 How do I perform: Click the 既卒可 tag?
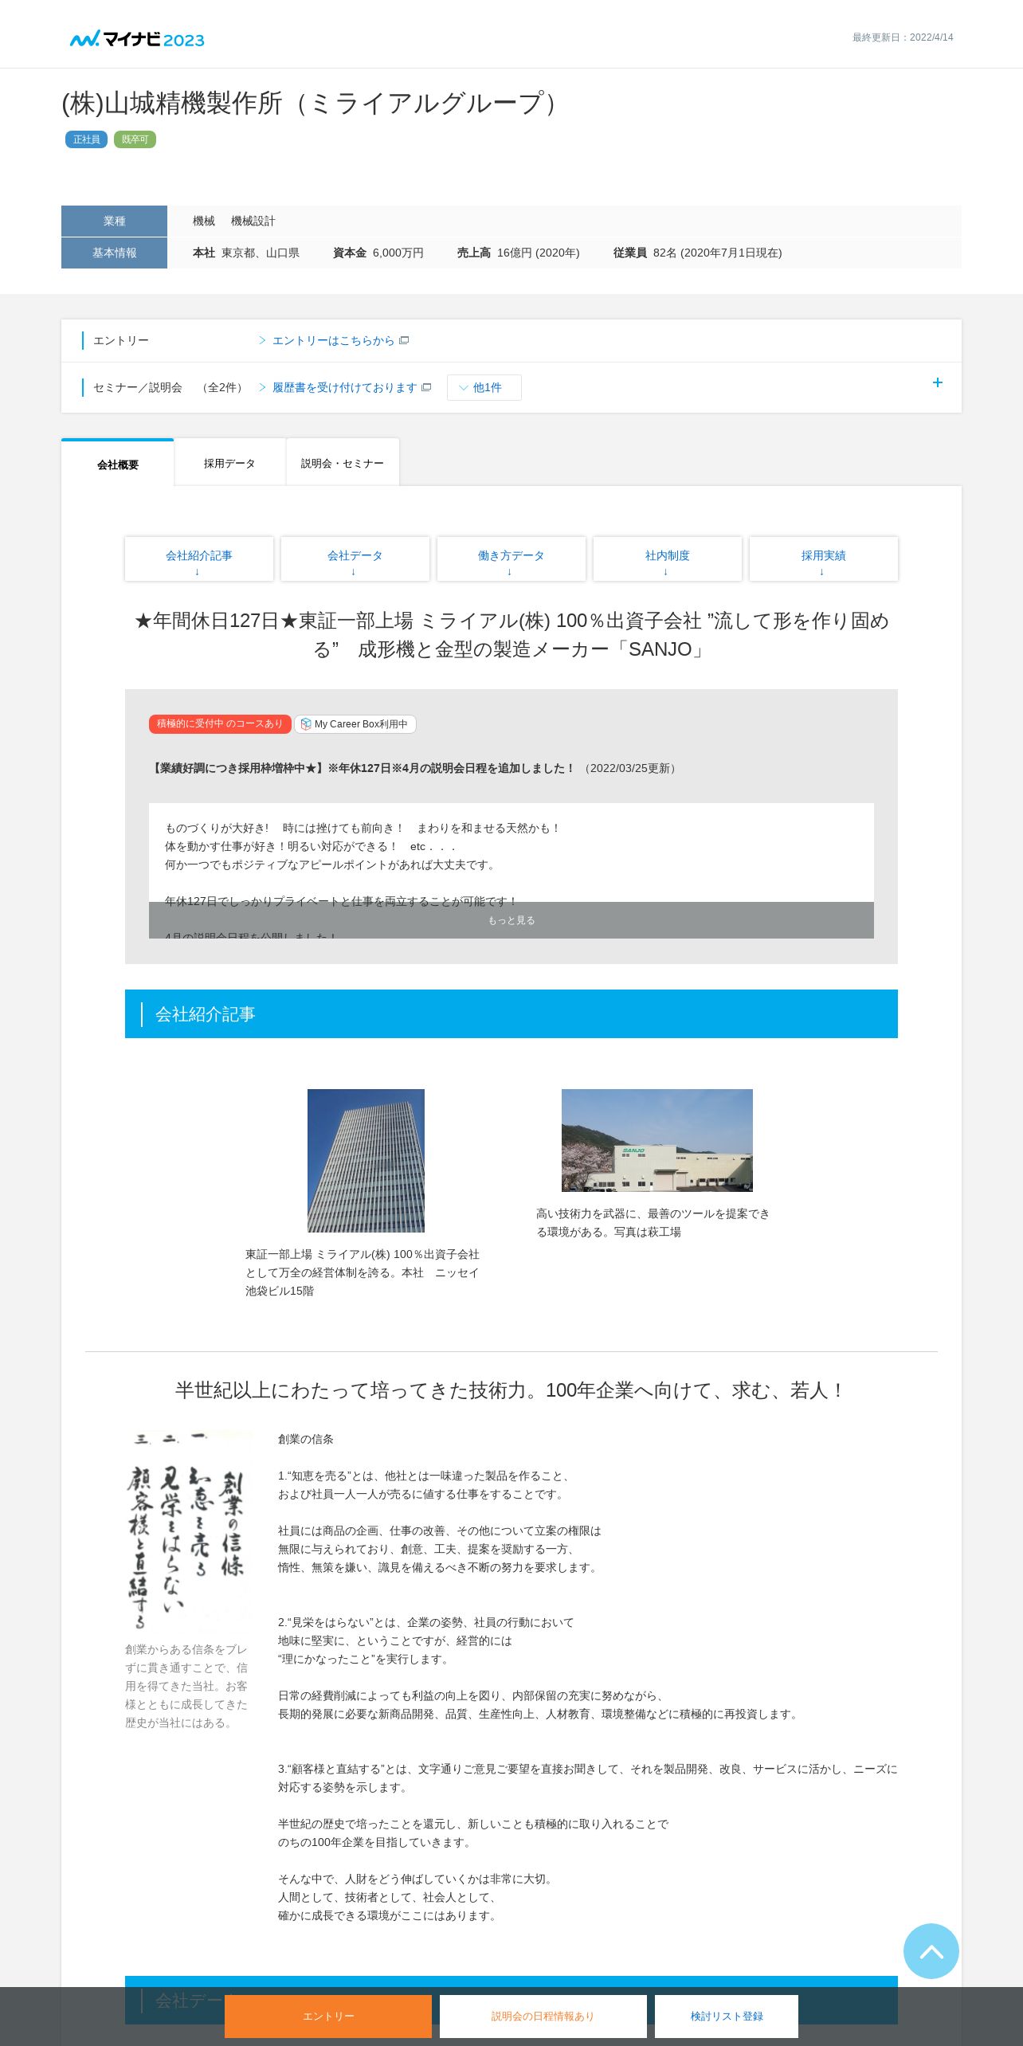[135, 139]
